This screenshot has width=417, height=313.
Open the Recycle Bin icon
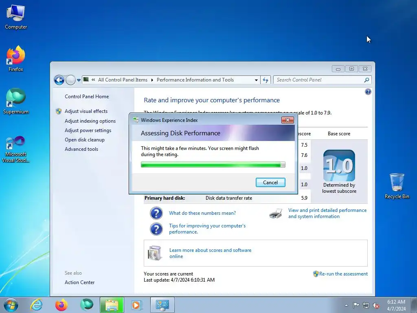(397, 186)
